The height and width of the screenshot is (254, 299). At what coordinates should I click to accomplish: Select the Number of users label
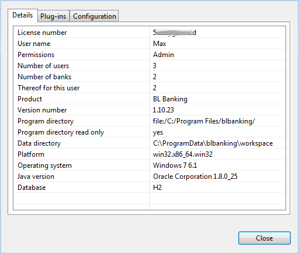[x=43, y=66]
